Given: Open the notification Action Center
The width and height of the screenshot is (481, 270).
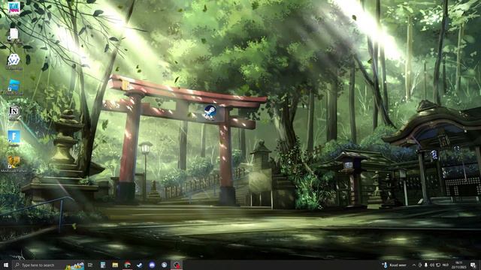Looking at the screenshot, I should tap(473, 265).
